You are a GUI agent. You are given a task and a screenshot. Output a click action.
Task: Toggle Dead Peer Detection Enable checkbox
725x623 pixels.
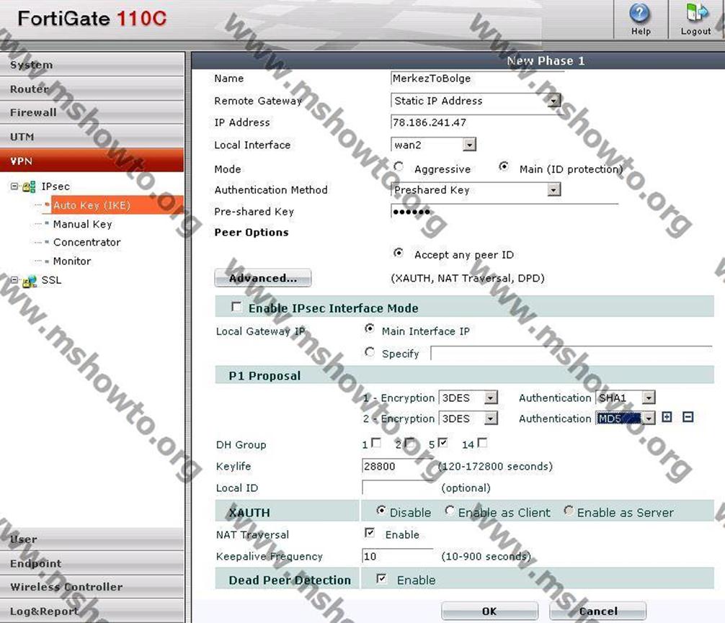(x=381, y=578)
